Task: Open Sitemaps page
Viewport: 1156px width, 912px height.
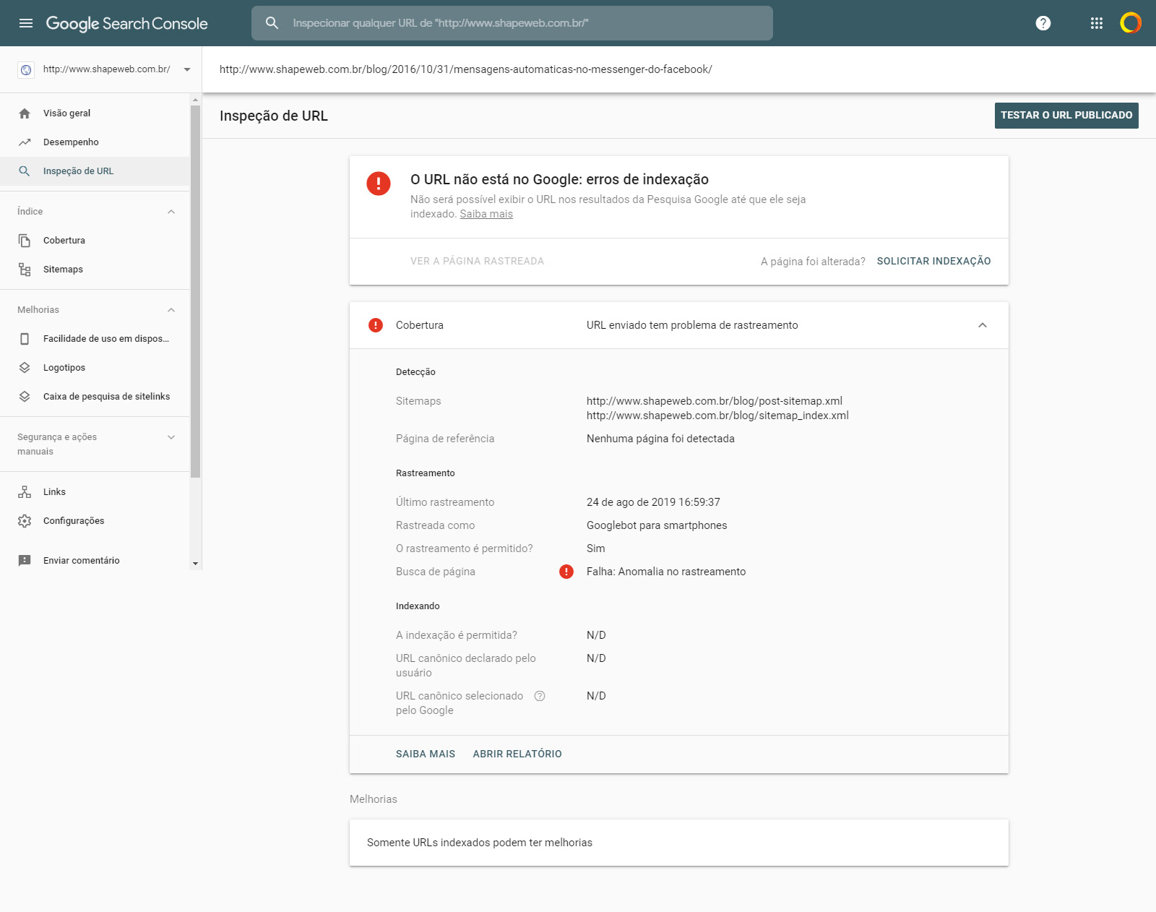Action: click(95, 270)
